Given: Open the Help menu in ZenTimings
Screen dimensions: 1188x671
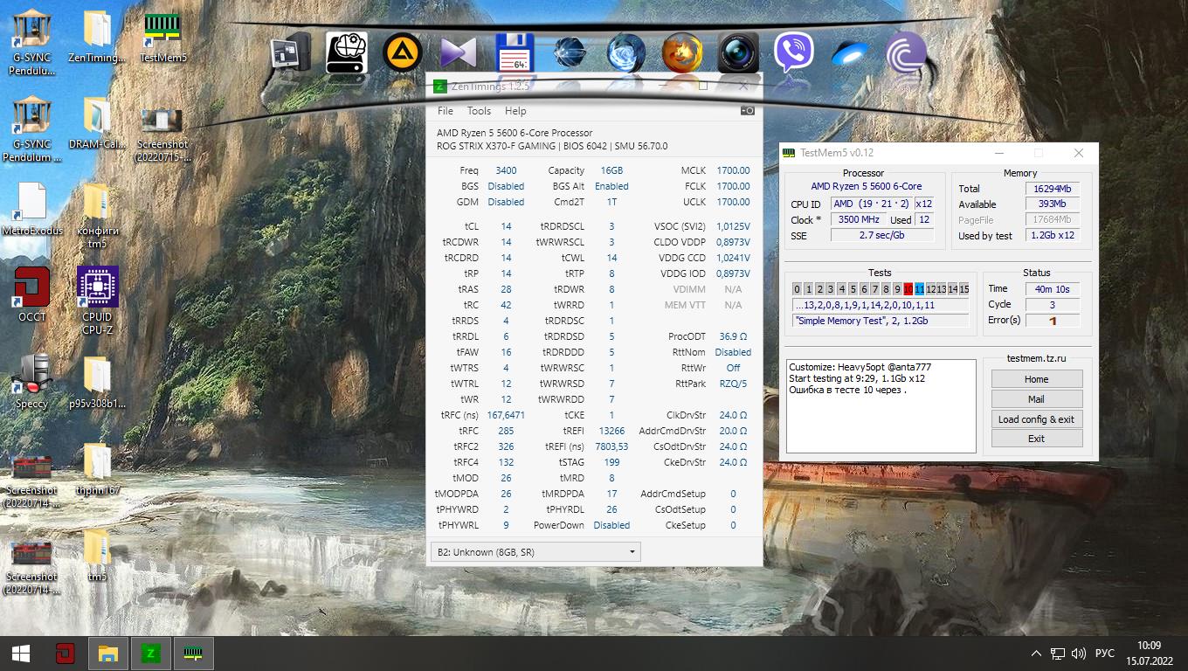Looking at the screenshot, I should tap(515, 111).
